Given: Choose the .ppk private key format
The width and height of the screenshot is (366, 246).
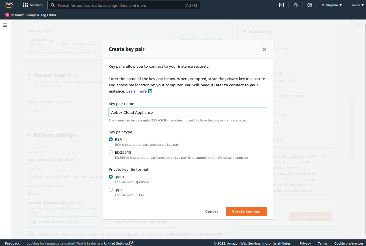Looking at the screenshot, I should pos(111,190).
